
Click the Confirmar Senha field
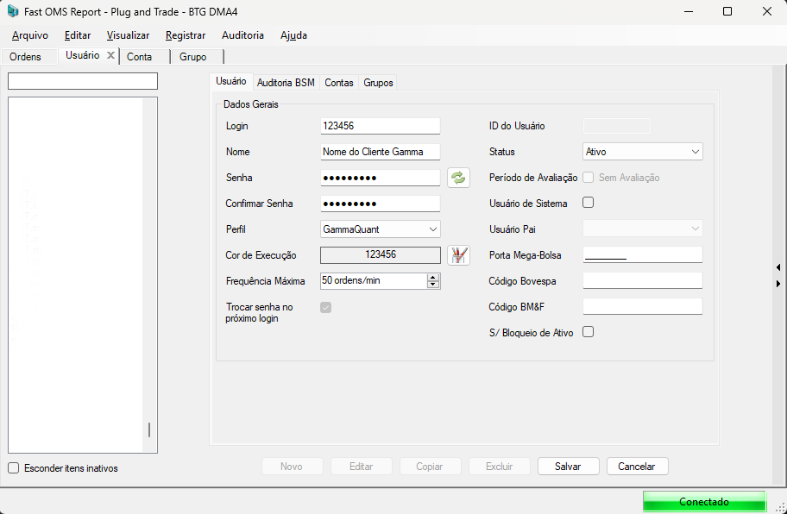(x=381, y=204)
